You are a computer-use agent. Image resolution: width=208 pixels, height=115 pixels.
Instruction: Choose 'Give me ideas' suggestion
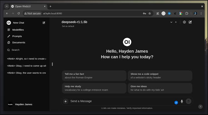[160, 88]
